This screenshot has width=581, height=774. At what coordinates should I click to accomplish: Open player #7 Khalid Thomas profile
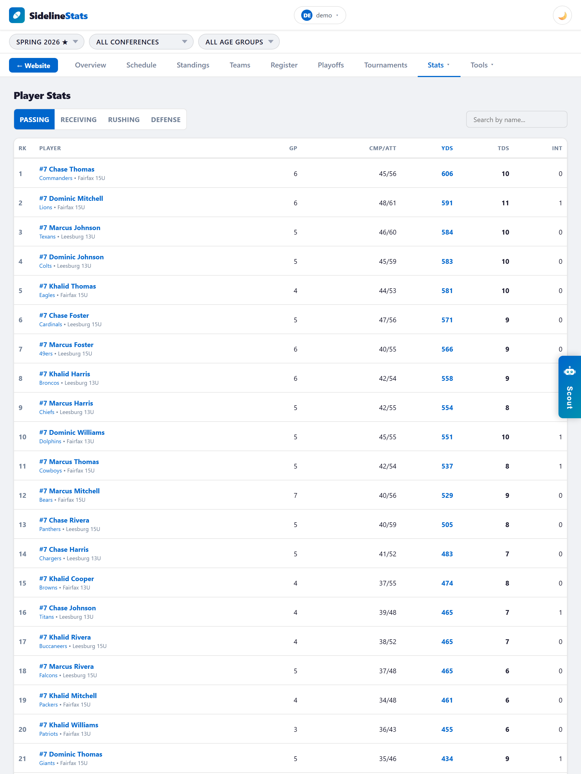coord(68,286)
